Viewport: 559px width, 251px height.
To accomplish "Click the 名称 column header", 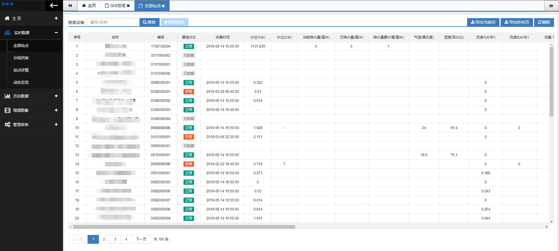I will pyautogui.click(x=115, y=37).
